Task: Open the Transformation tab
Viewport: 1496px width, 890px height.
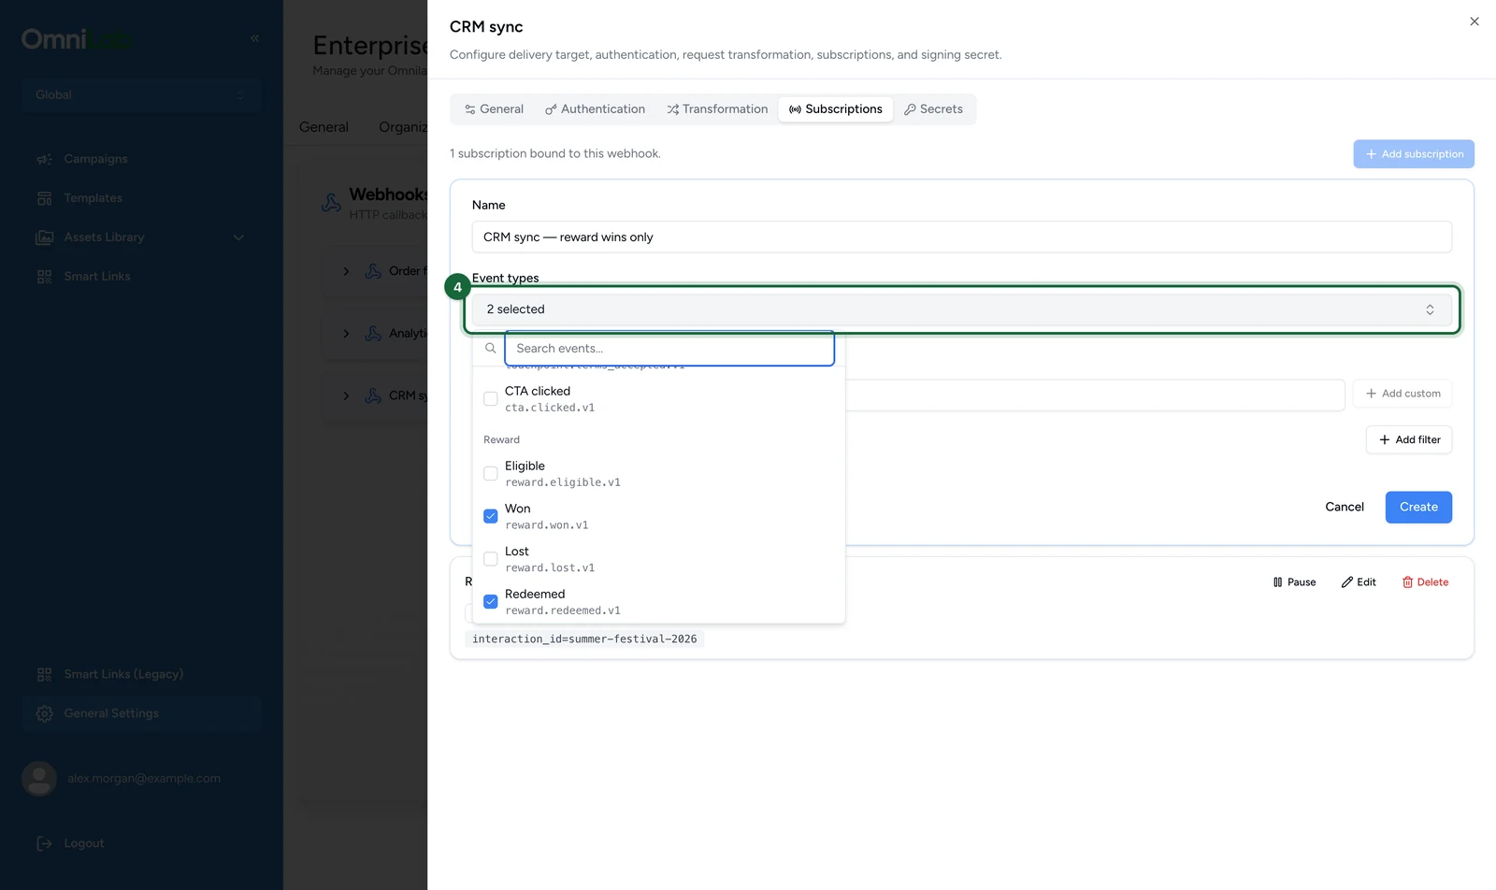Action: tap(717, 109)
